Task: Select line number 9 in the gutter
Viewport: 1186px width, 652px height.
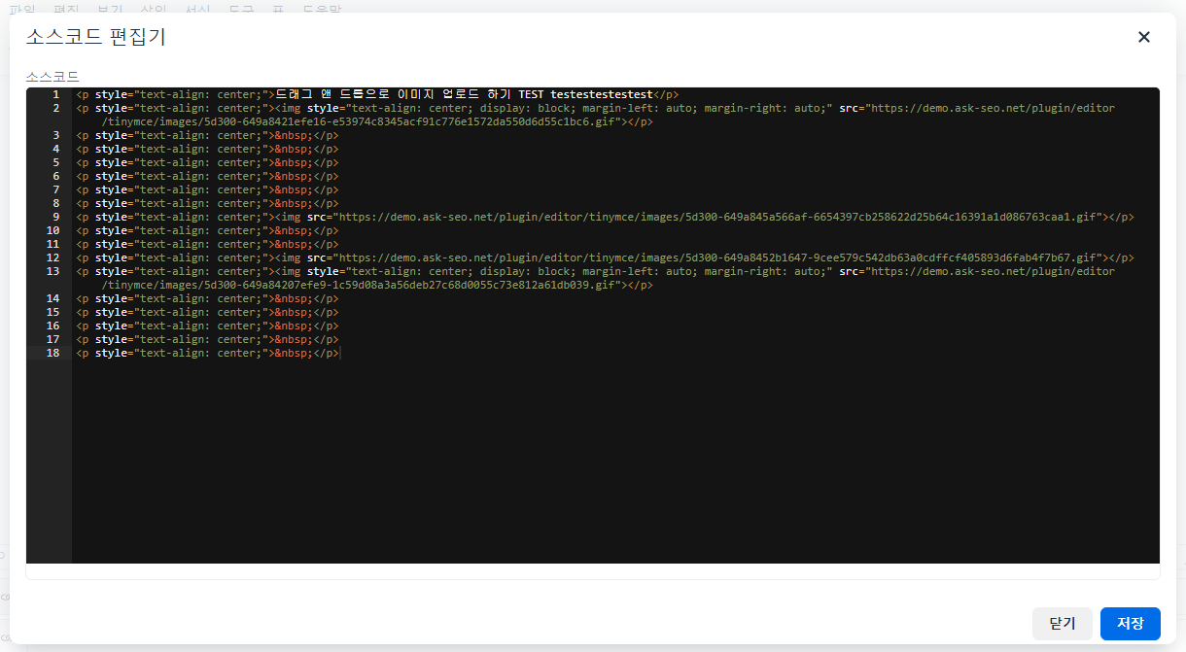Action: (x=55, y=218)
